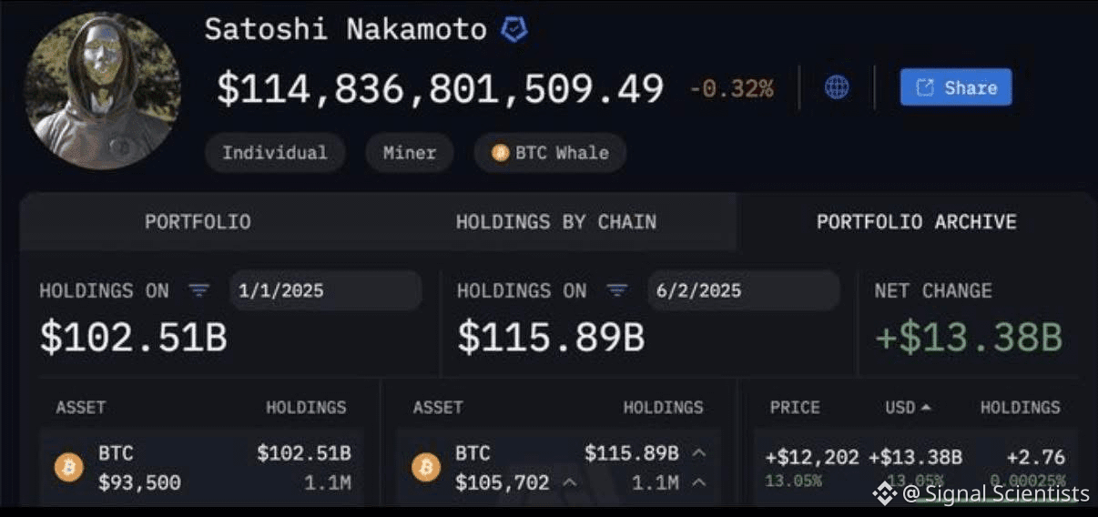Expand the chevron next to 1.1M holdings
Viewport: 1098px width, 517px height.
pos(698,482)
